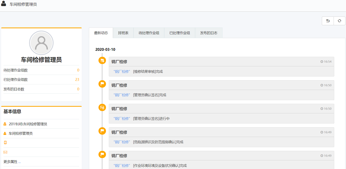This screenshot has height=169, width=346.
Task: Click the refresh icon button
Action: click(339, 21)
